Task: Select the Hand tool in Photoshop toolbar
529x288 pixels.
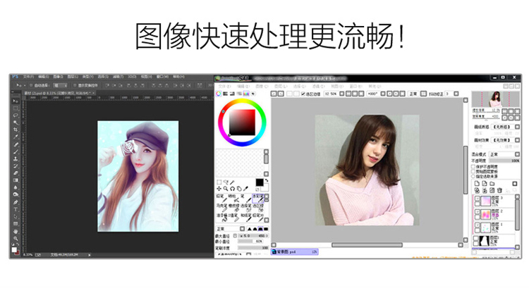Action: click(16, 232)
